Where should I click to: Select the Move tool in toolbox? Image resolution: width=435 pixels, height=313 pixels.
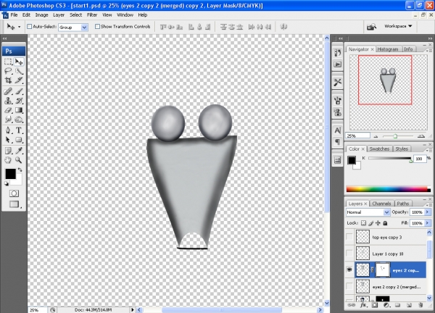click(19, 62)
